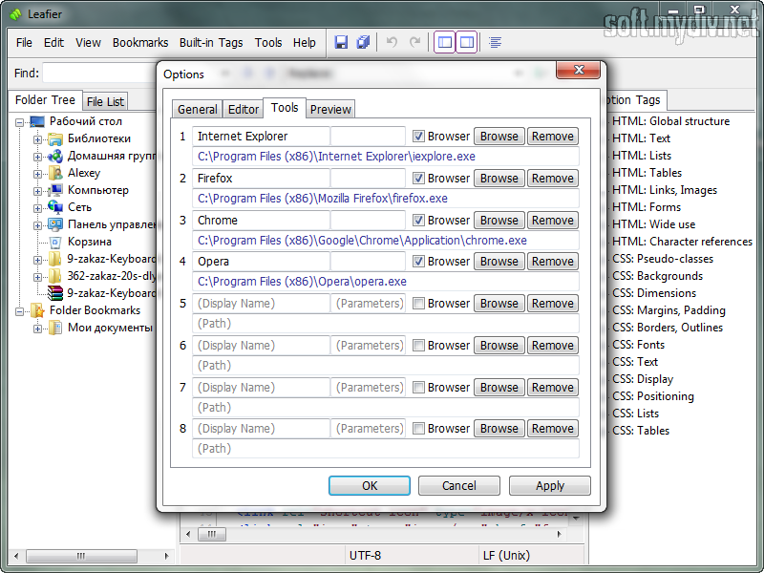Disable the Browser checkbox for Opera
Screen dimensions: 764x573
tap(418, 262)
